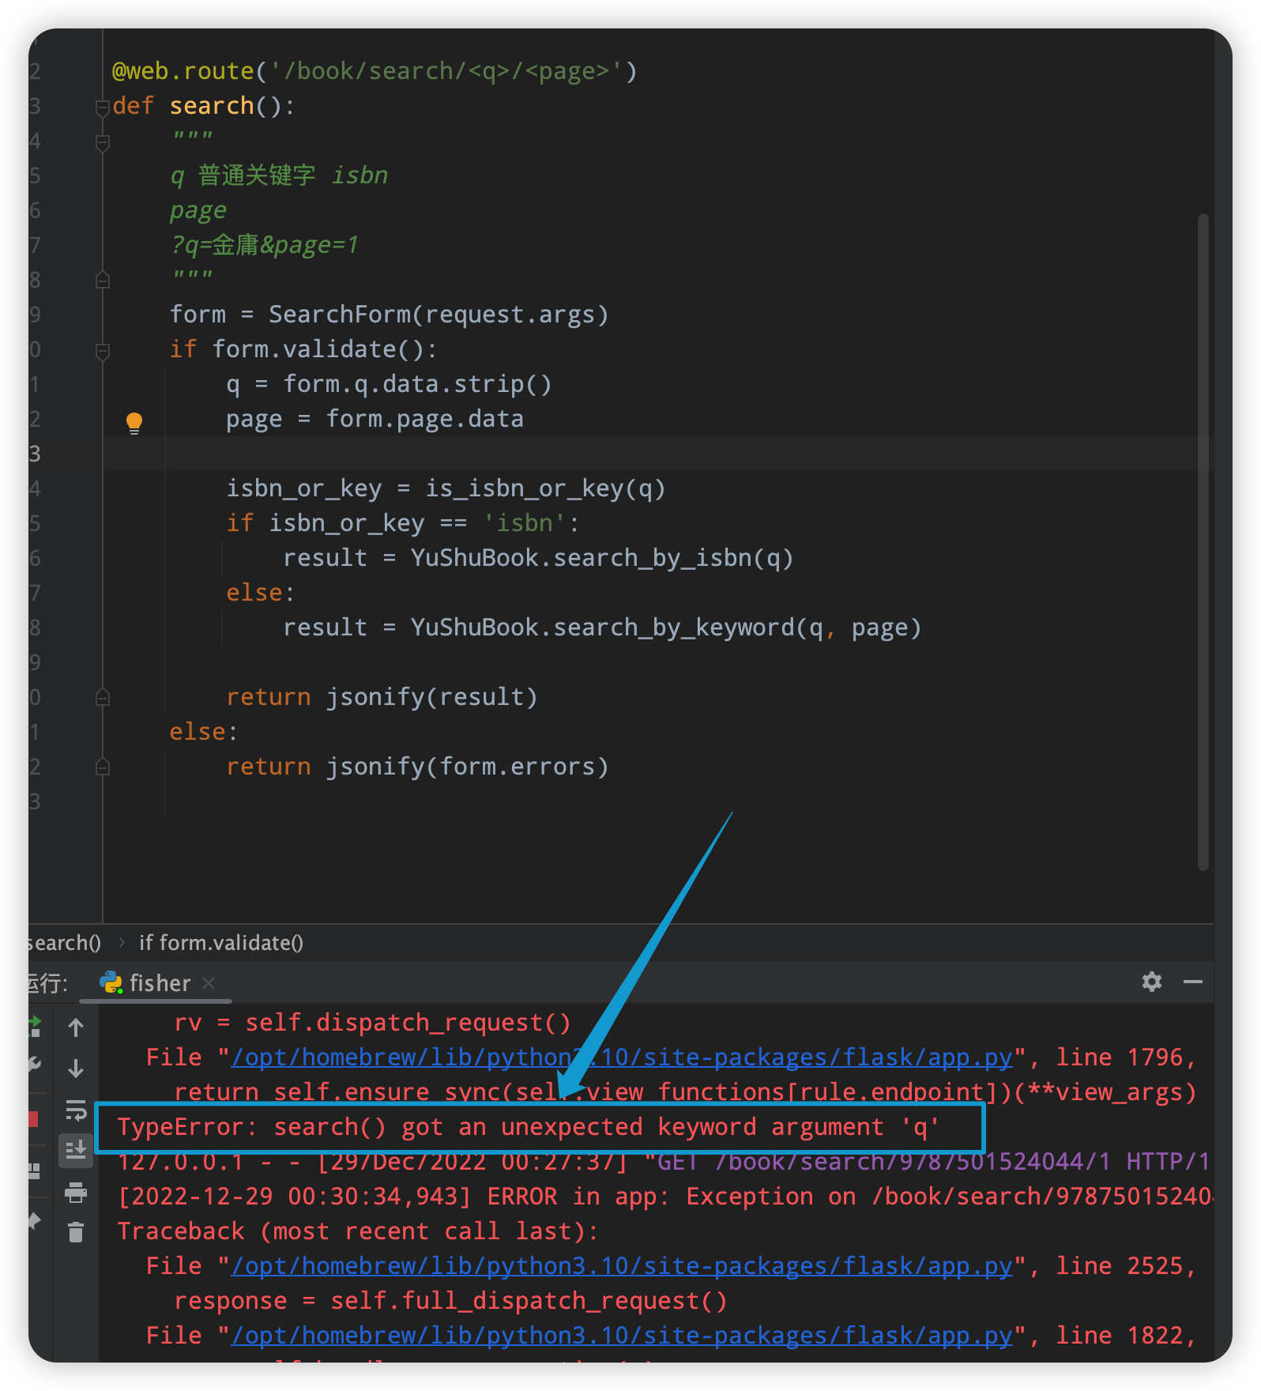Click the 'page = form.page.data' line
This screenshot has height=1391, width=1261.
375,419
